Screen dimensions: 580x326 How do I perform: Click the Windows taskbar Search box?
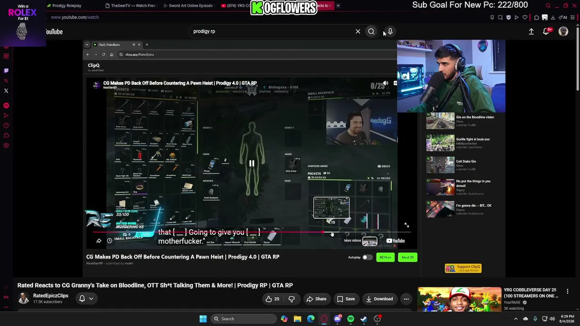(x=245, y=319)
